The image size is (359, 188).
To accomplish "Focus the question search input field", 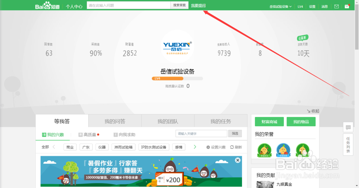I will click(129, 5).
